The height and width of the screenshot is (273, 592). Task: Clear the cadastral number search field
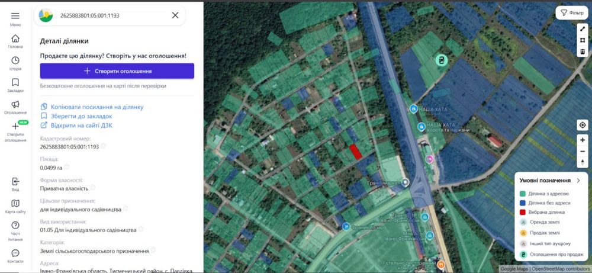(x=175, y=15)
